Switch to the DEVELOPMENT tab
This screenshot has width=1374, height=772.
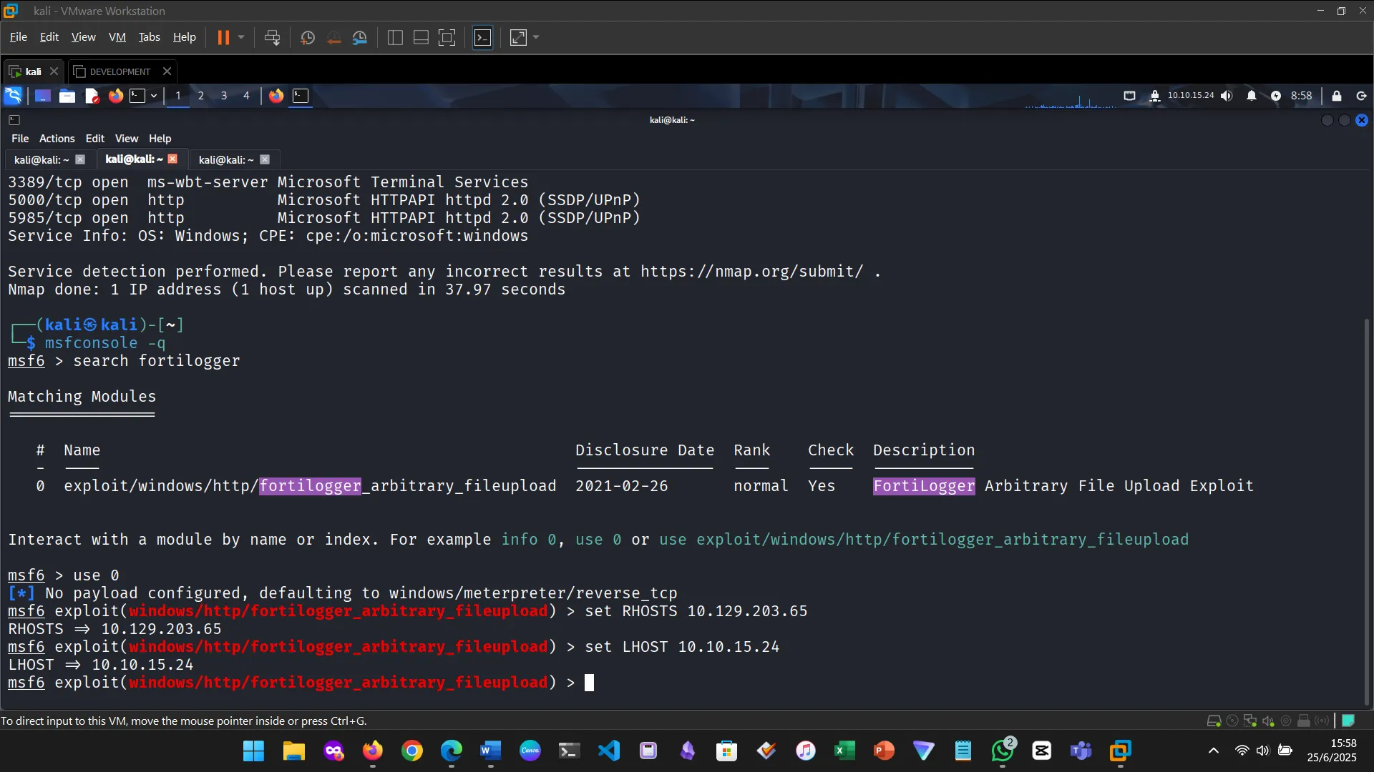[x=120, y=71]
